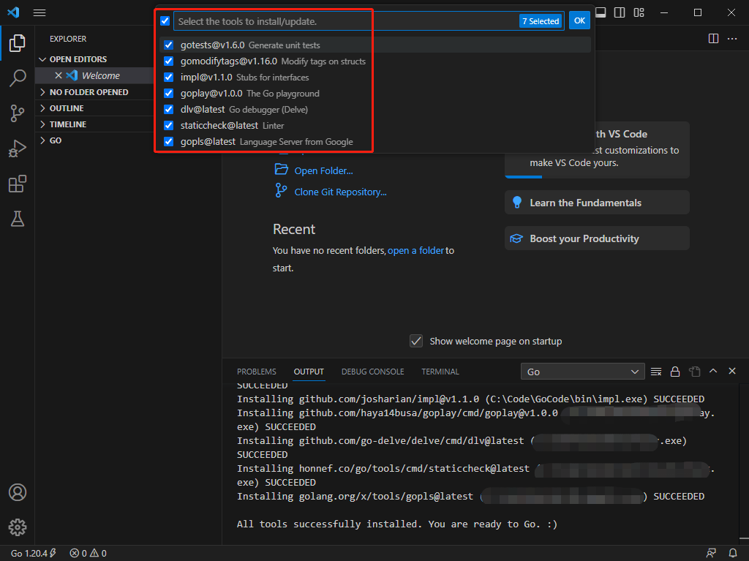This screenshot has height=561, width=749.
Task: Close the bottom panel
Action: coord(732,371)
